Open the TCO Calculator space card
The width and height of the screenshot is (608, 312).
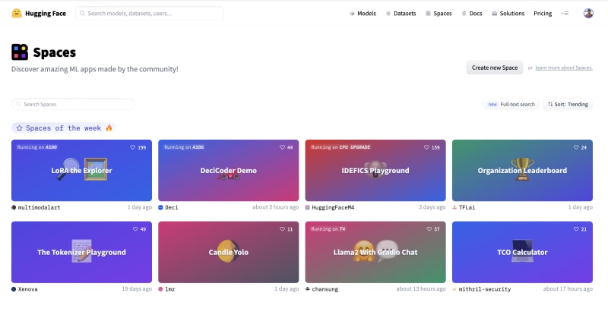(522, 252)
